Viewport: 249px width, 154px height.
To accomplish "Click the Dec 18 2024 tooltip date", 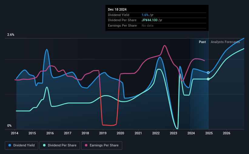I will pos(117,9).
